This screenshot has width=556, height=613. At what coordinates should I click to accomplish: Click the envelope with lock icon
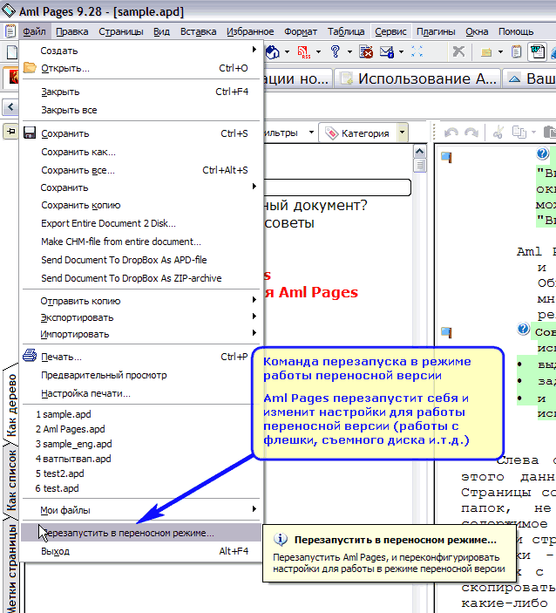tap(387, 51)
